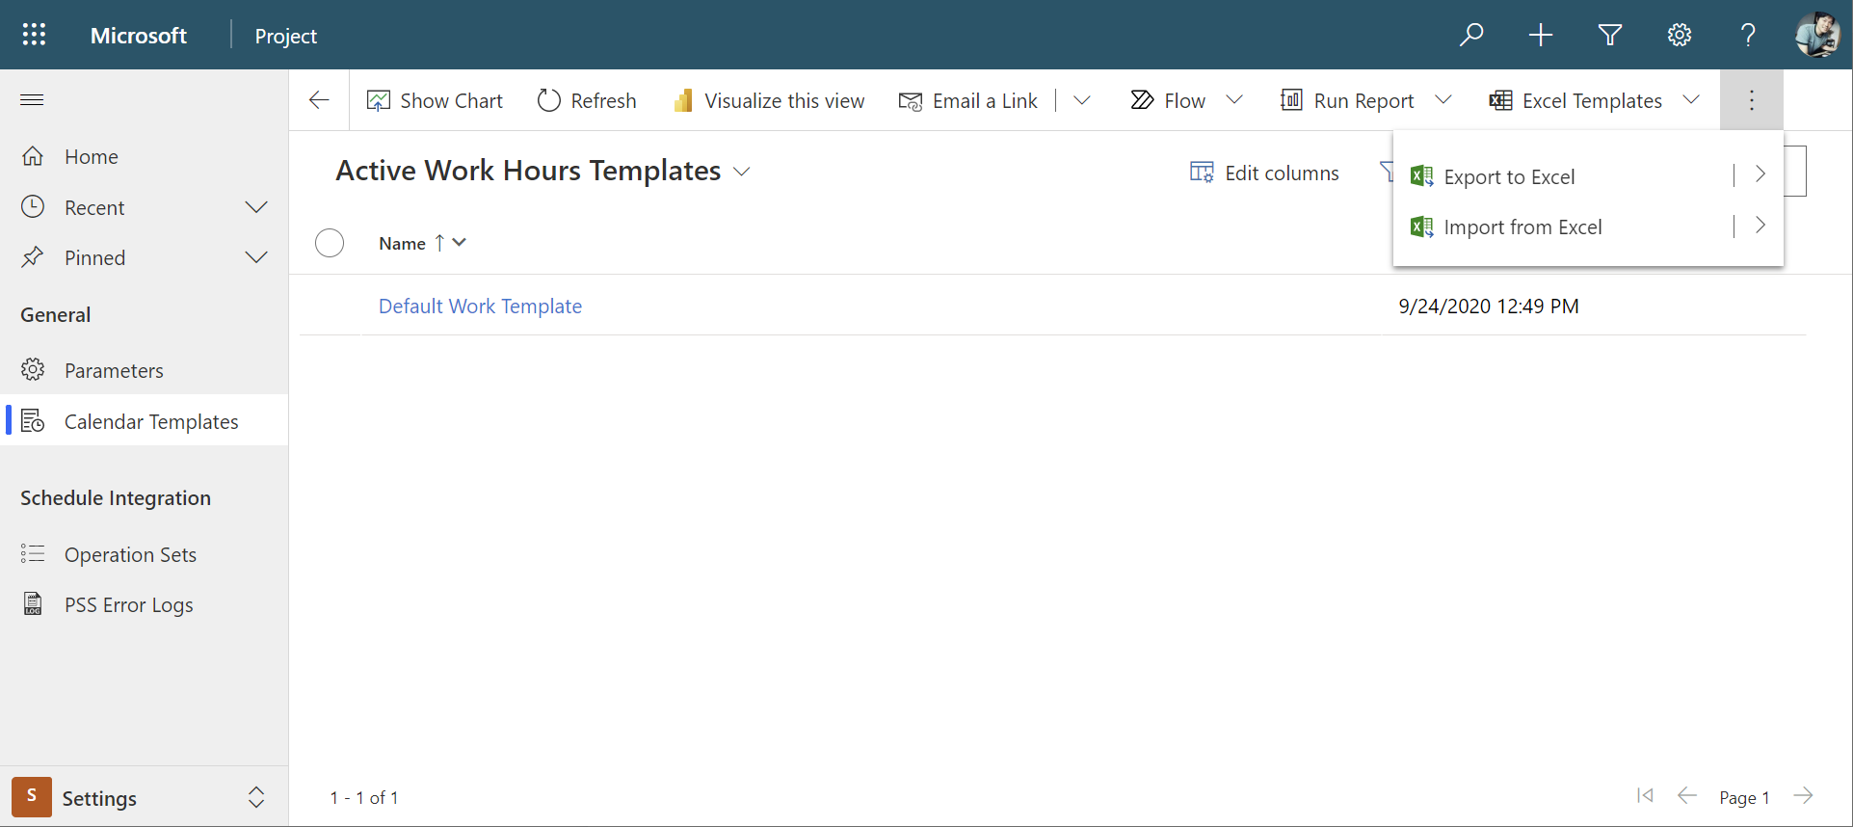Viewport: 1853px width, 827px height.
Task: Open Default Work Template record
Action: [x=480, y=306]
